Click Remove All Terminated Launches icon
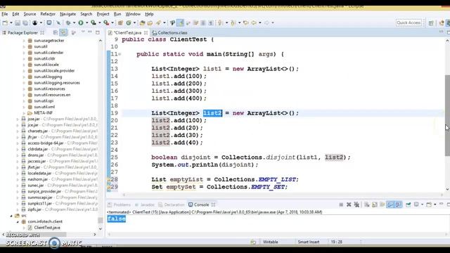 click(356, 205)
